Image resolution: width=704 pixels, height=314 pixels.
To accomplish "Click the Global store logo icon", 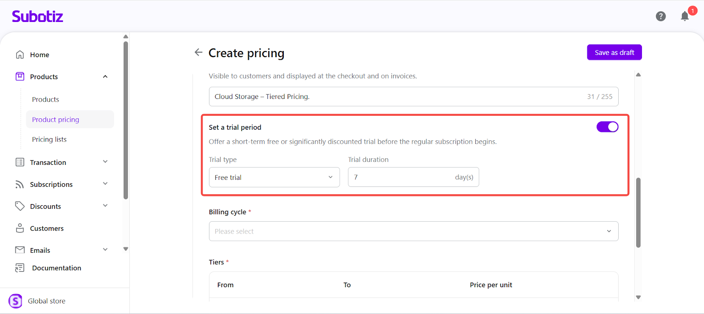I will 15,301.
